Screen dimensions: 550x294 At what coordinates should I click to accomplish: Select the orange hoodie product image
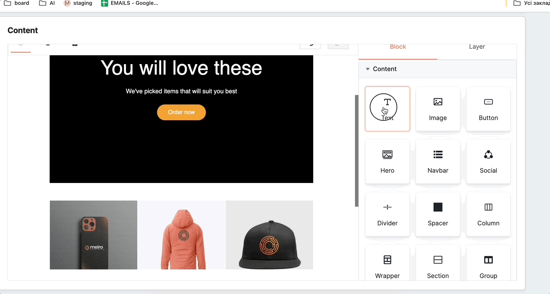coord(181,235)
